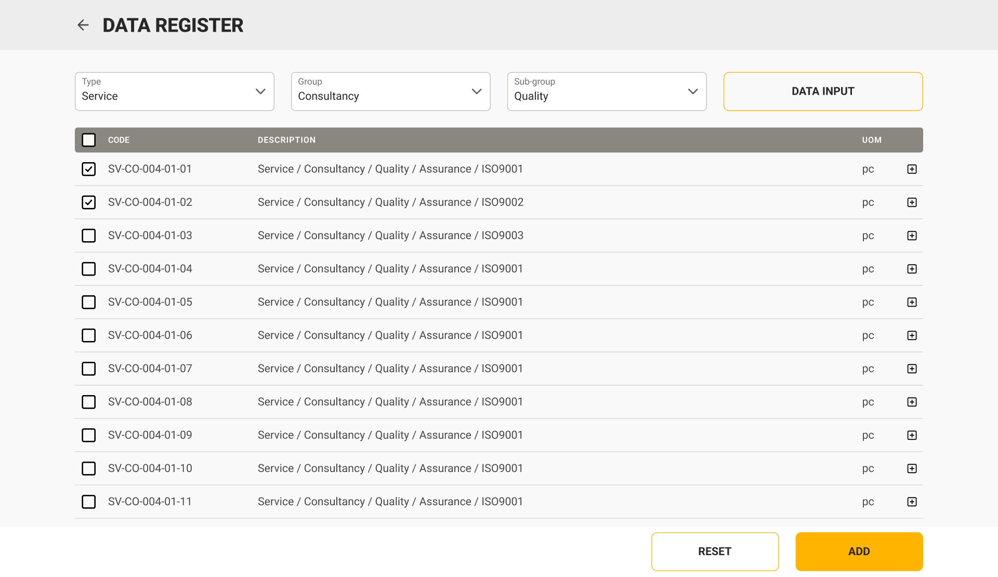
Task: Click the code text SV-CO-004-01-06
Action: [150, 335]
